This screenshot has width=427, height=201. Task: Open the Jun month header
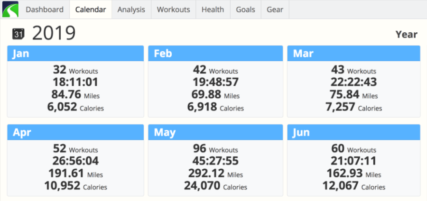[354, 132]
